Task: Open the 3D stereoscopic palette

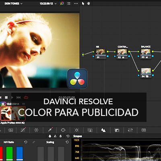Action: coord(144,130)
